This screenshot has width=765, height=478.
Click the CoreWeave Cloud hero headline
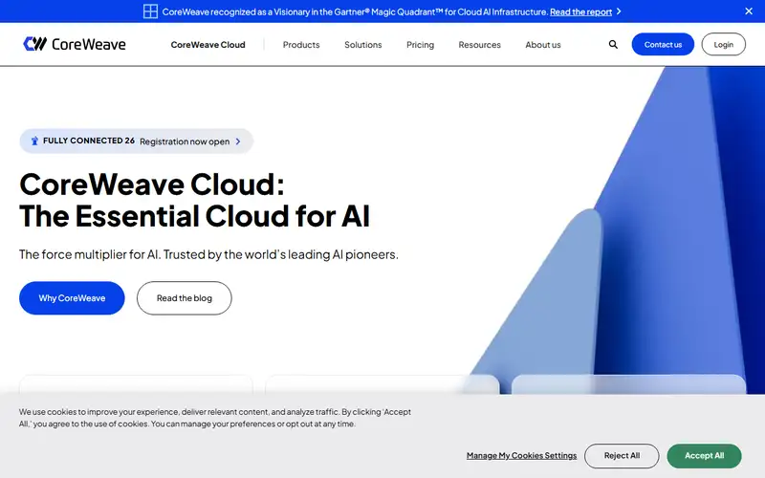pos(195,200)
